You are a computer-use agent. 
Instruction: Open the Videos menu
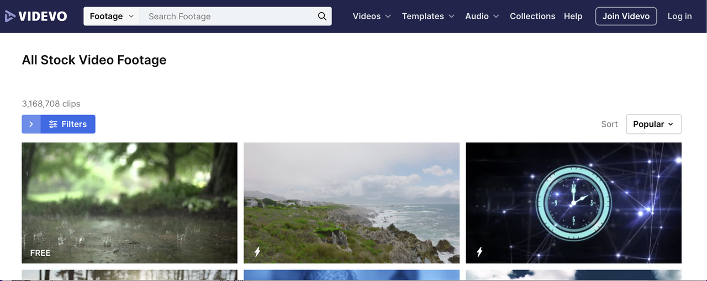pyautogui.click(x=372, y=17)
